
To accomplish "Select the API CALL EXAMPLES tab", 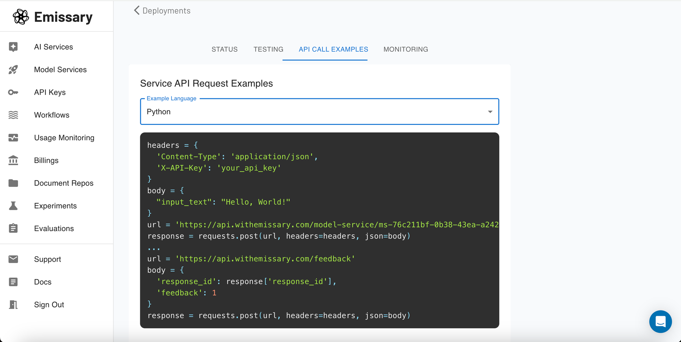I will [x=333, y=49].
